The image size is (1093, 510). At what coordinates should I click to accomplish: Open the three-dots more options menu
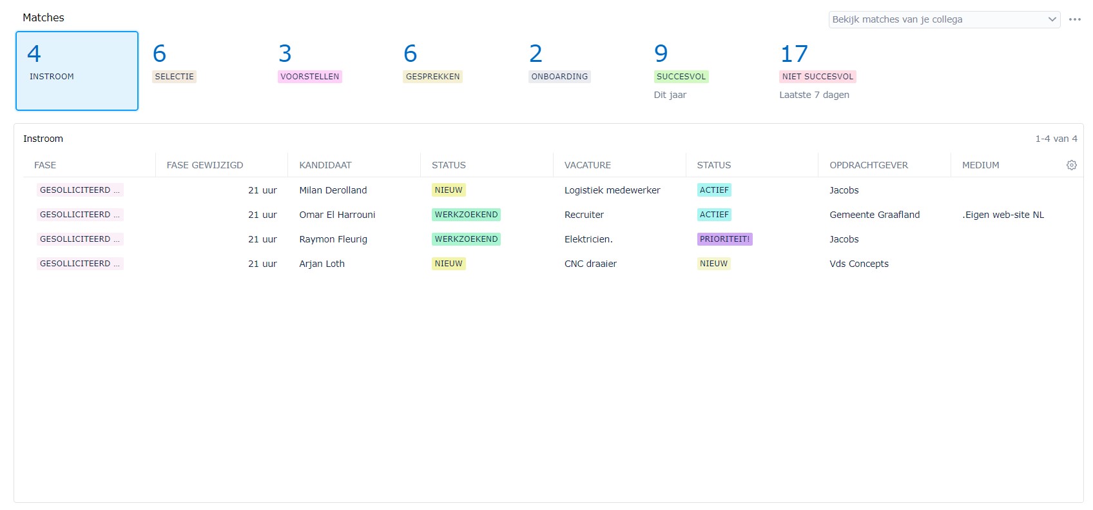(x=1074, y=19)
